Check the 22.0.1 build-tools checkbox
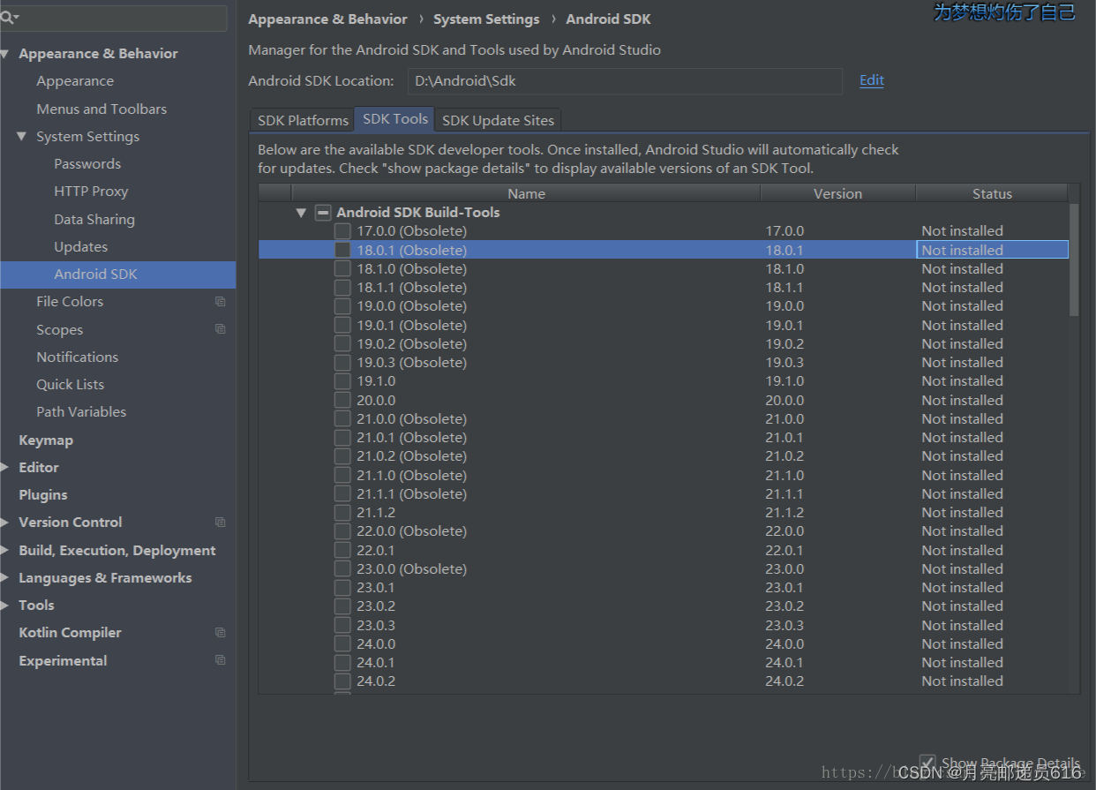1096x790 pixels. (x=342, y=550)
